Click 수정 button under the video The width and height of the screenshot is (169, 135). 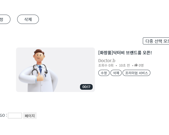(x=104, y=73)
